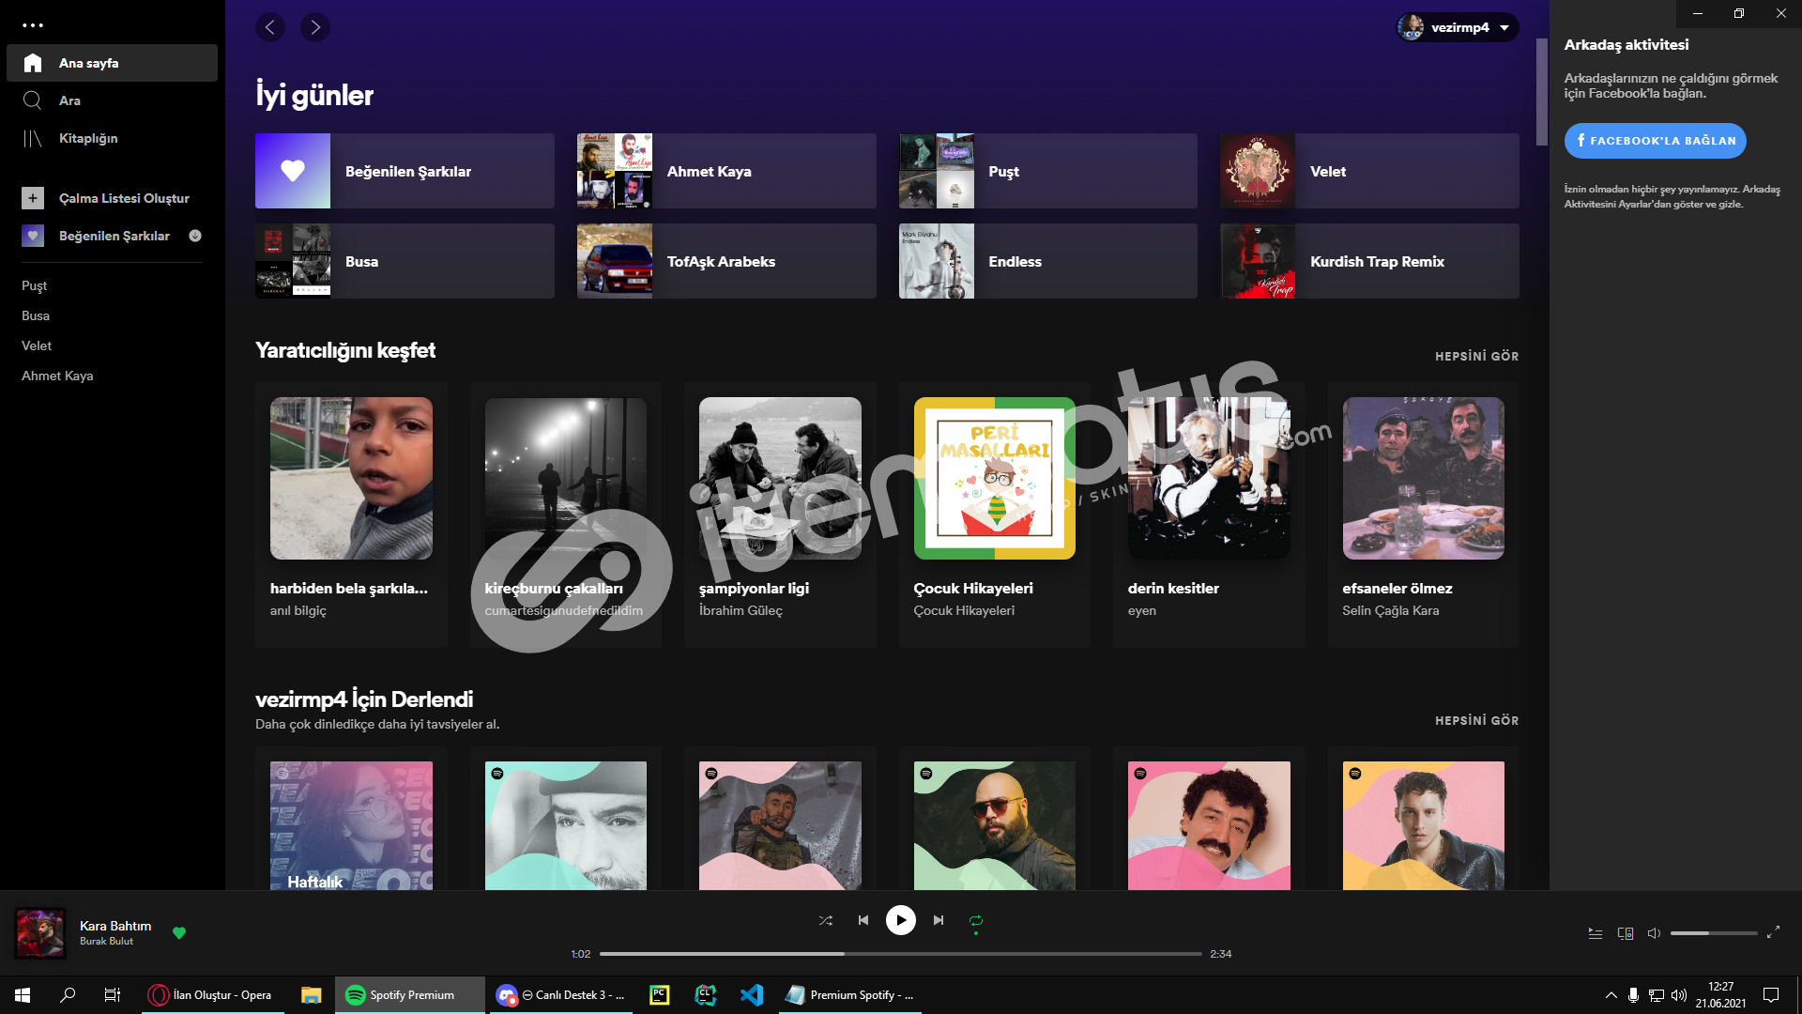
Task: Skip to next track
Action: click(939, 920)
